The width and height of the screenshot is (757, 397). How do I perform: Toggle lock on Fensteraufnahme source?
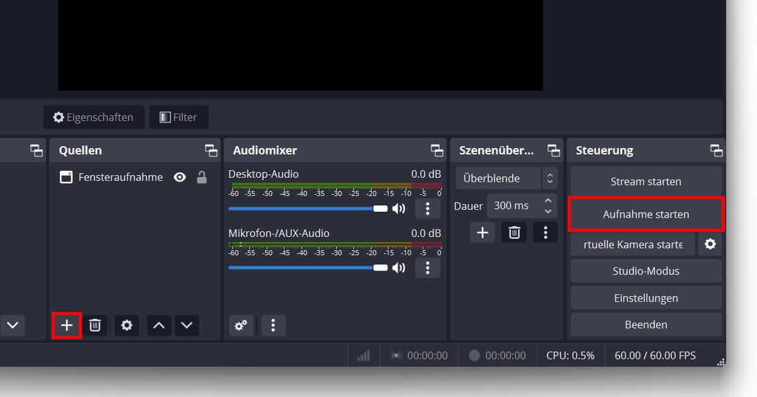tap(202, 178)
